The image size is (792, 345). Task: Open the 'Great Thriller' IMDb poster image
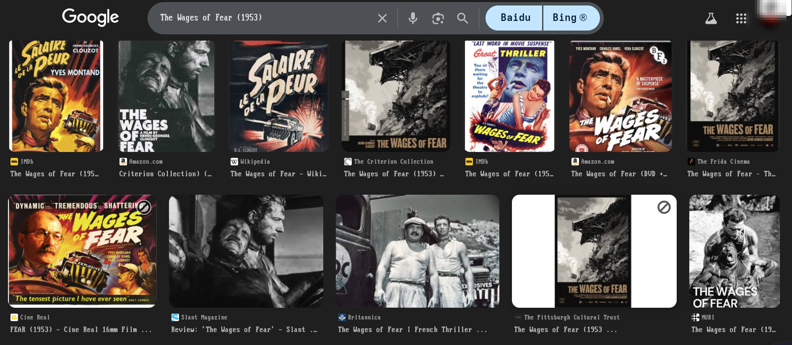tap(509, 96)
